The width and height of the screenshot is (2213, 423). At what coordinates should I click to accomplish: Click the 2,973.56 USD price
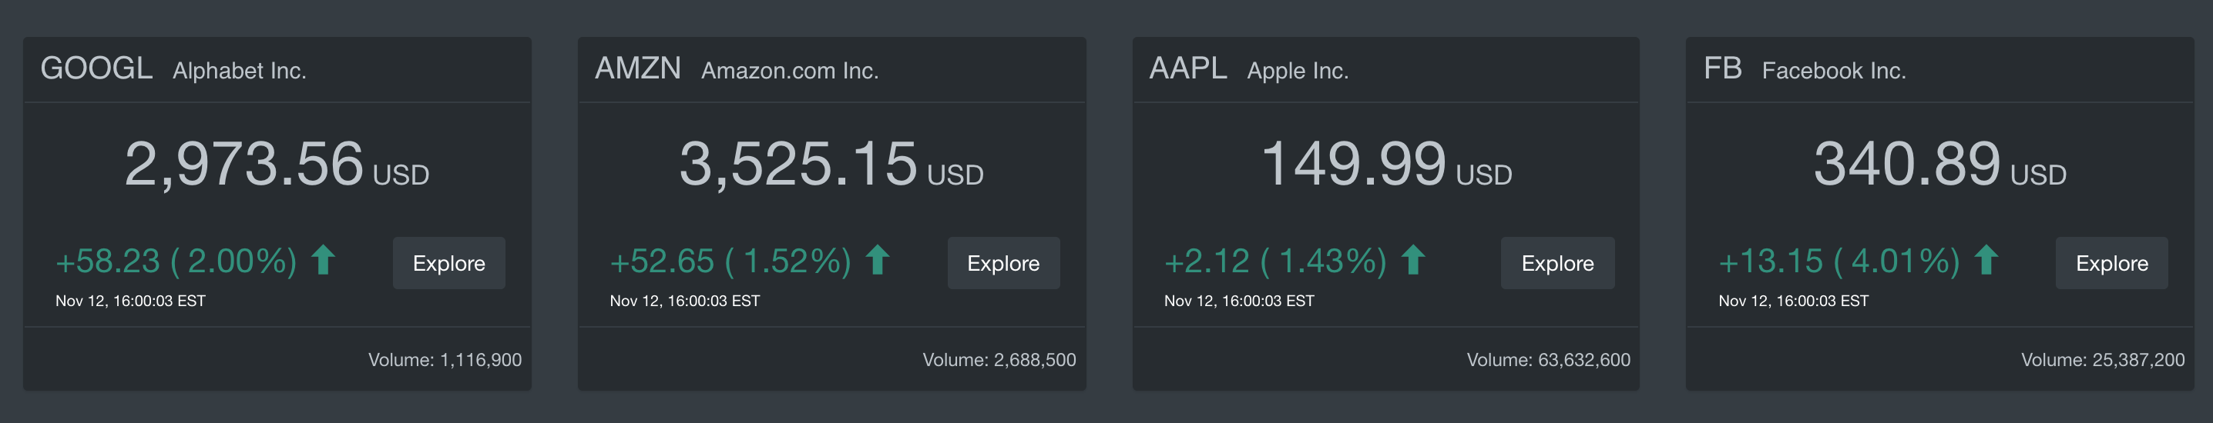(276, 164)
